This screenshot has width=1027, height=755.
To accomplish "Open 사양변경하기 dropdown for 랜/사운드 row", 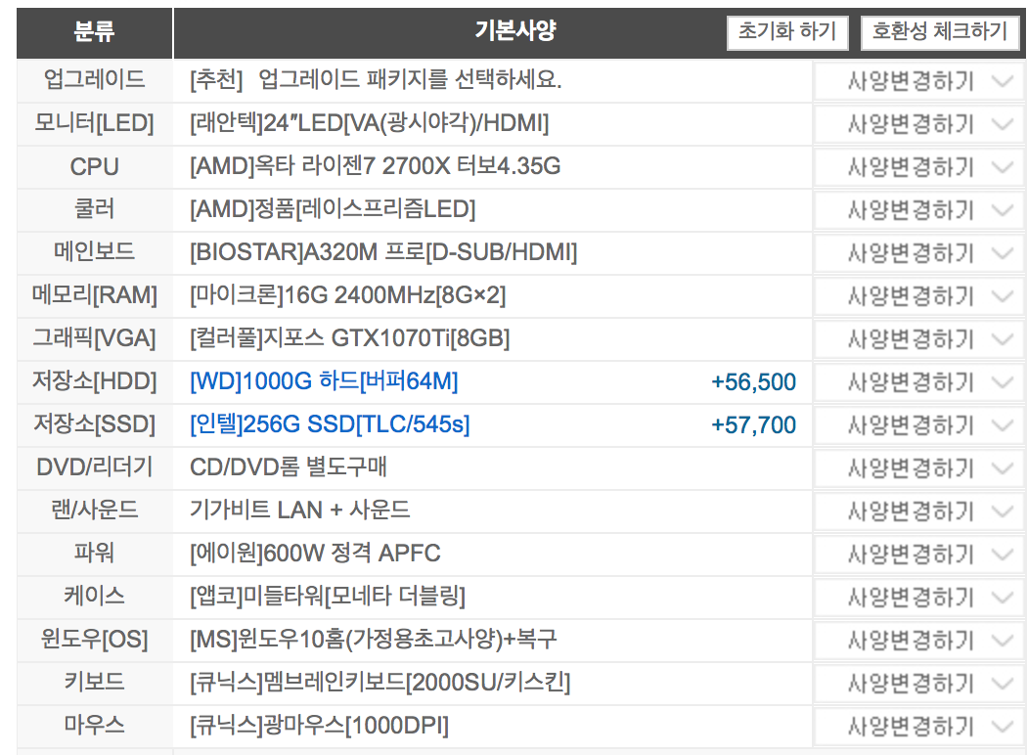I will click(x=917, y=511).
